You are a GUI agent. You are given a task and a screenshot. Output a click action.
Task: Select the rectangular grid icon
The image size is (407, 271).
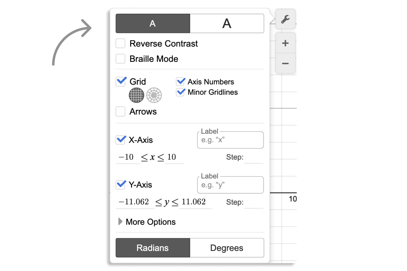pyautogui.click(x=136, y=95)
